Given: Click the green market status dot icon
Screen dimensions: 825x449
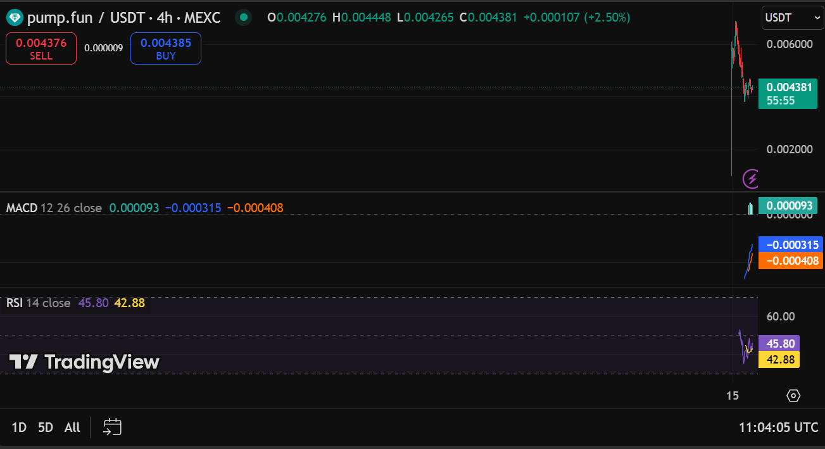Looking at the screenshot, I should (x=243, y=18).
